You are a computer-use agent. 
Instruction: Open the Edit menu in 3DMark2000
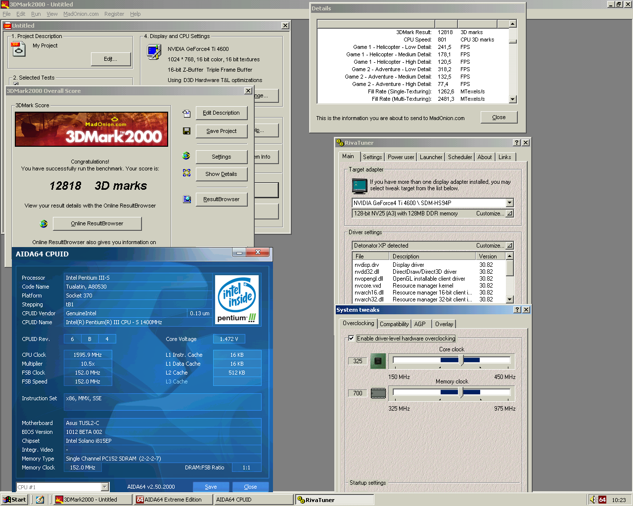coord(21,14)
